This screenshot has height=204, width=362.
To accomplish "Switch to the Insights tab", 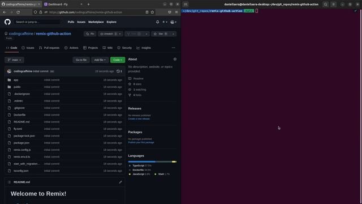I will (144, 48).
